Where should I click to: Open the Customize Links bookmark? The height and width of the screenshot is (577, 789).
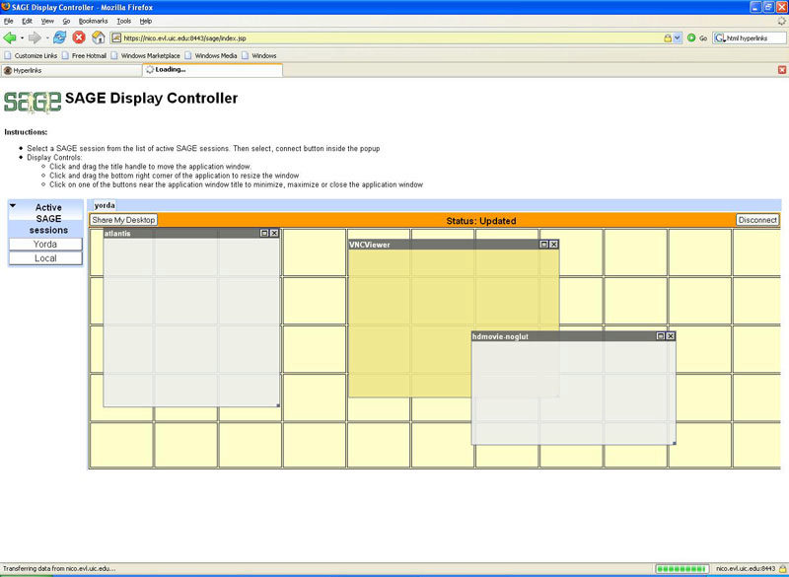(x=32, y=56)
